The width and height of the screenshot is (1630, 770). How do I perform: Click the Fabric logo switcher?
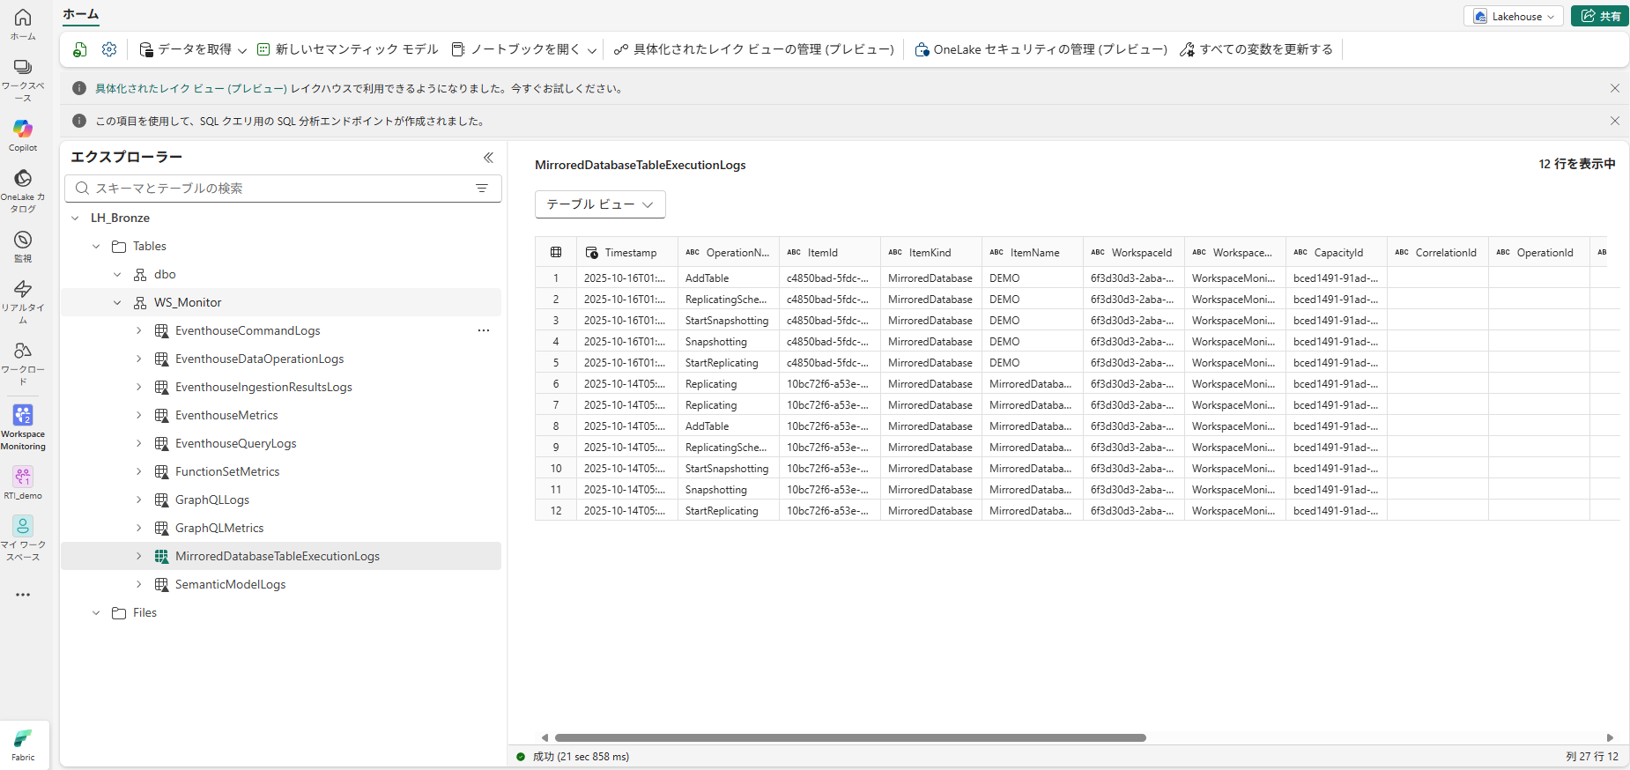[24, 744]
